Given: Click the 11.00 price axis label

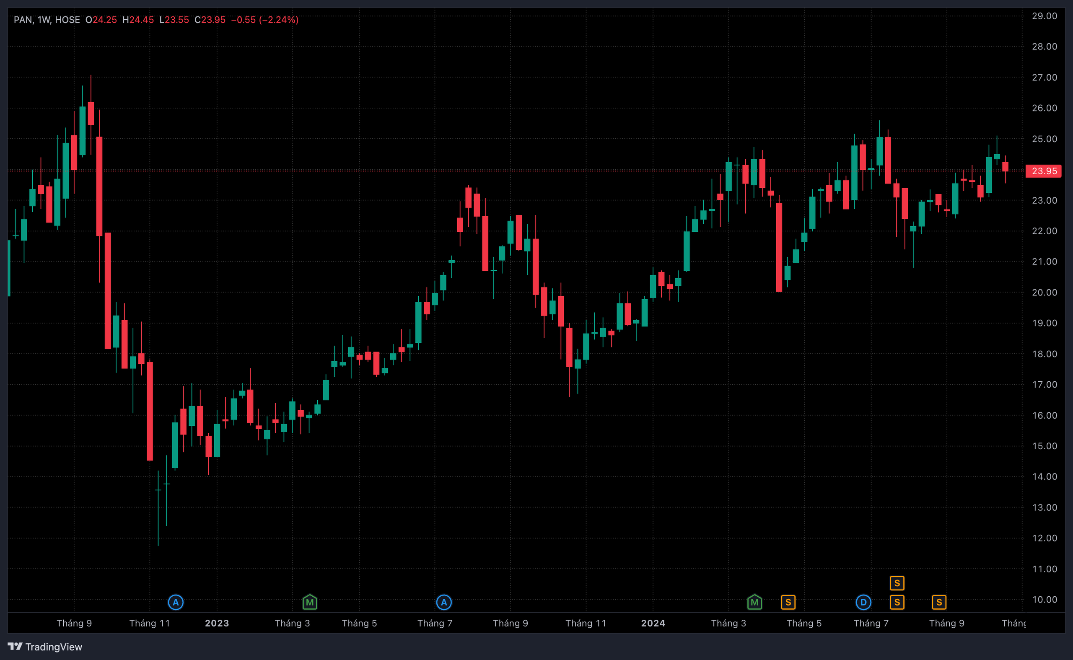Looking at the screenshot, I should click(x=1044, y=569).
